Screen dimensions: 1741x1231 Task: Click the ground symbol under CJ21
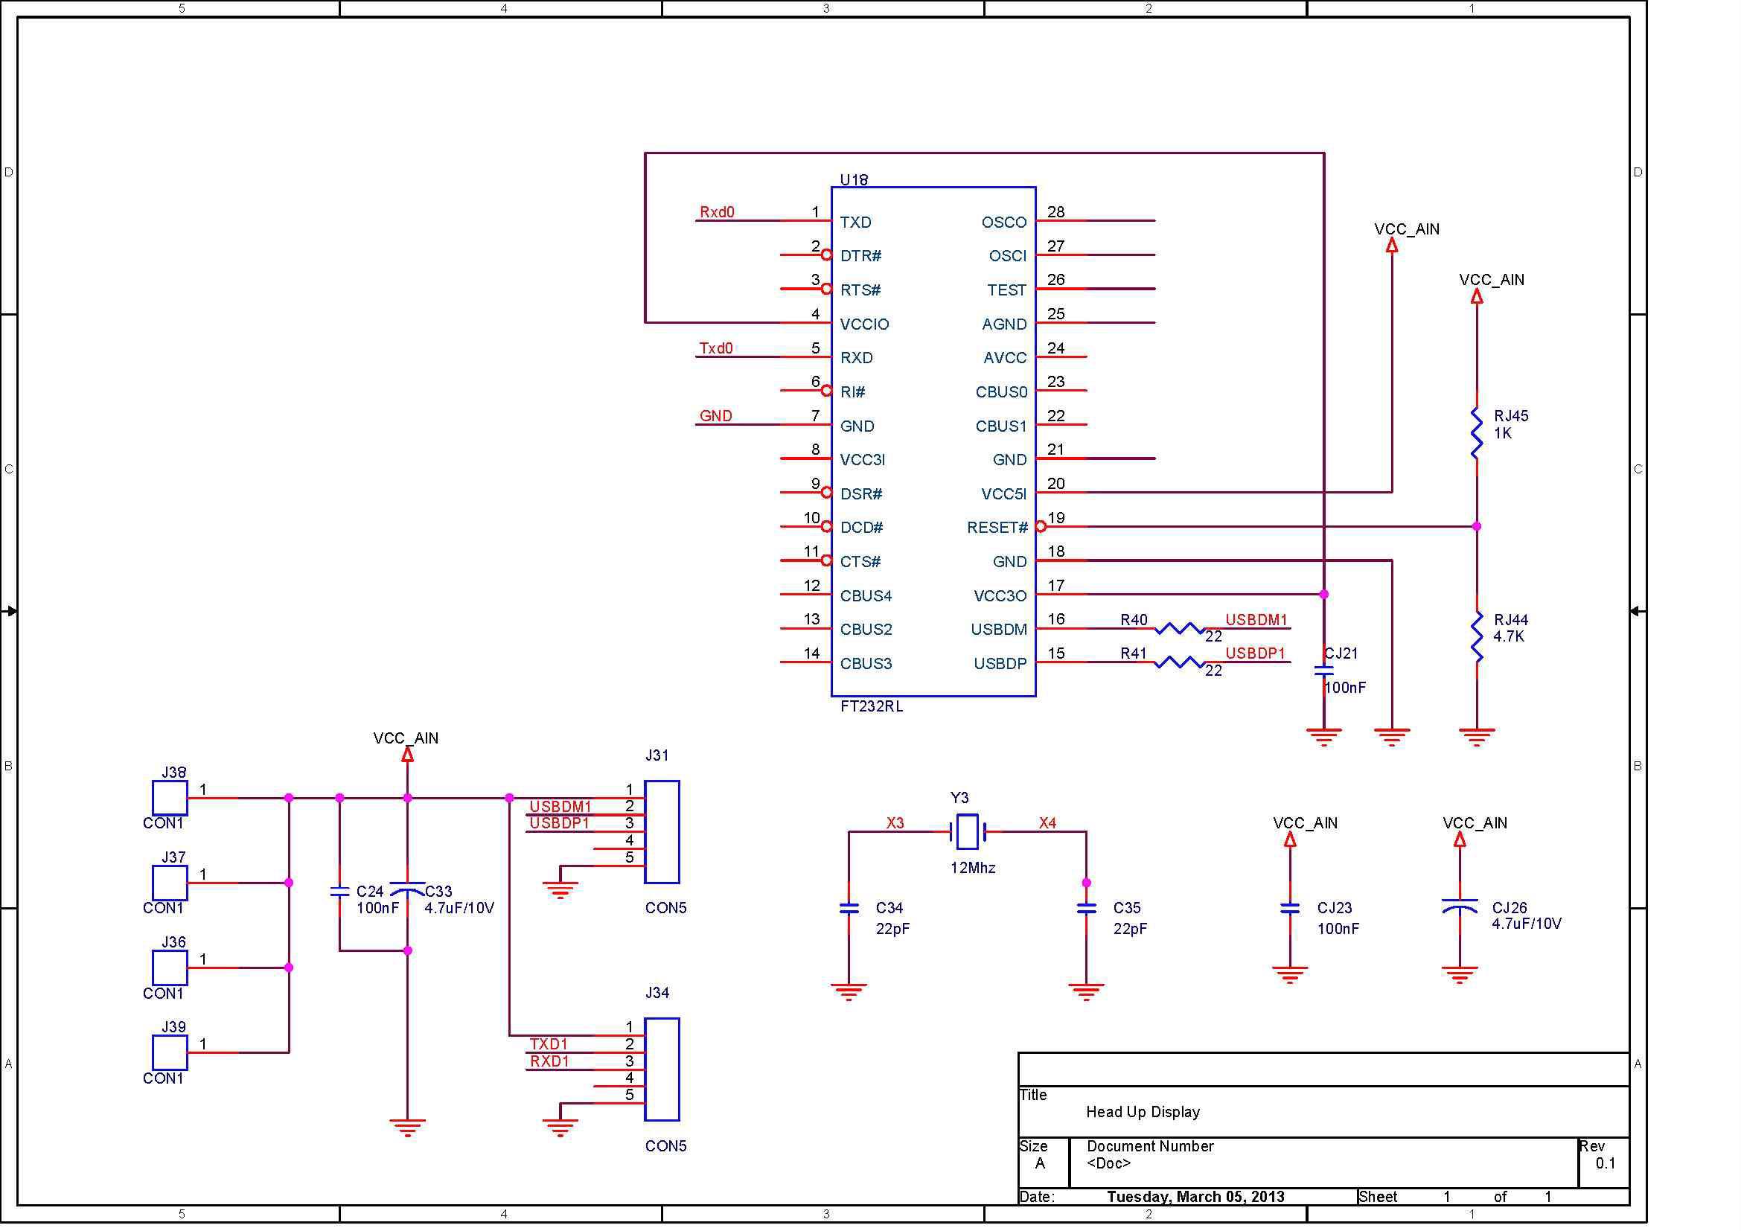point(1324,738)
